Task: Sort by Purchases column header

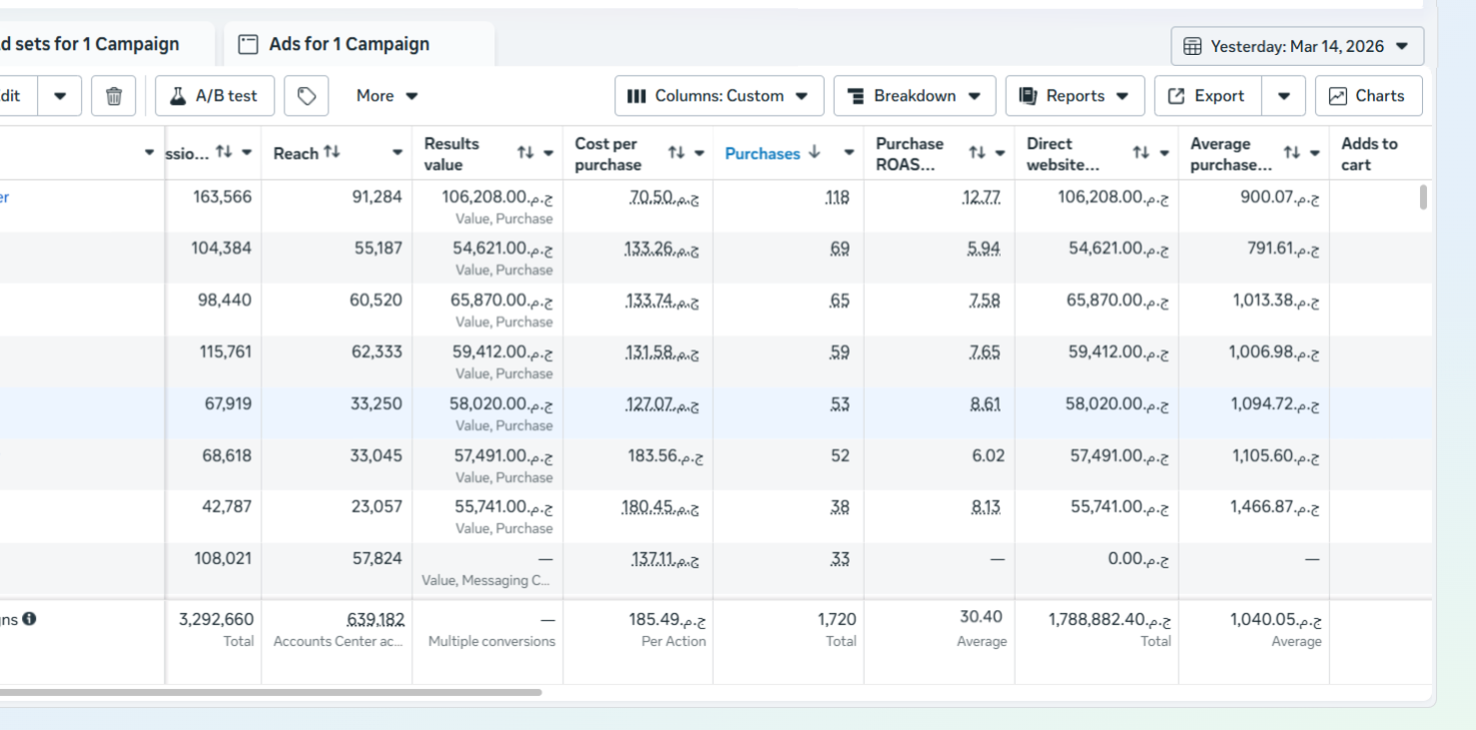Action: (x=762, y=153)
